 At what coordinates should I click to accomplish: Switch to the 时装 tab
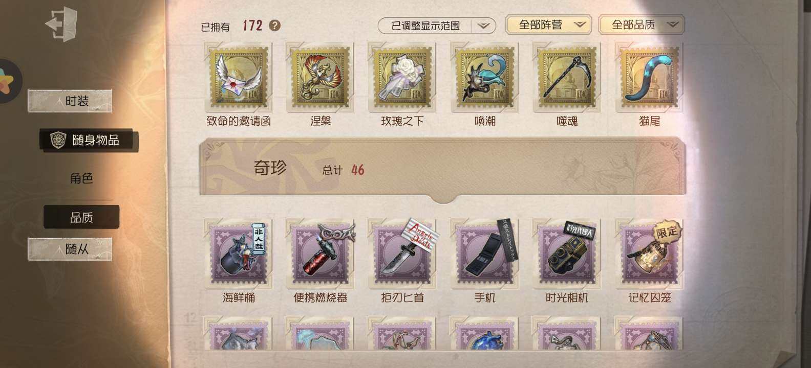pyautogui.click(x=70, y=101)
